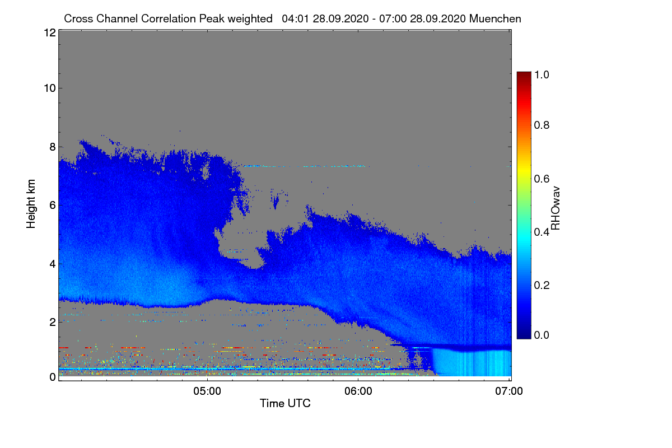Click the '05:00' time tick label
Screen dimensions: 672x448
(207, 391)
